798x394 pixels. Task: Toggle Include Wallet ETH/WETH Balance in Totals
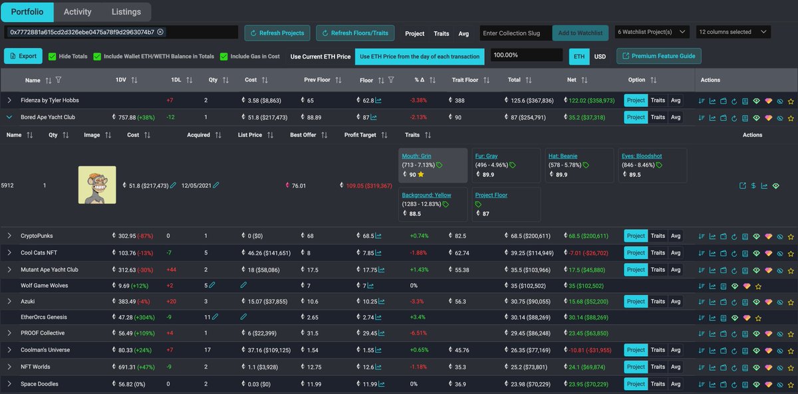point(97,56)
